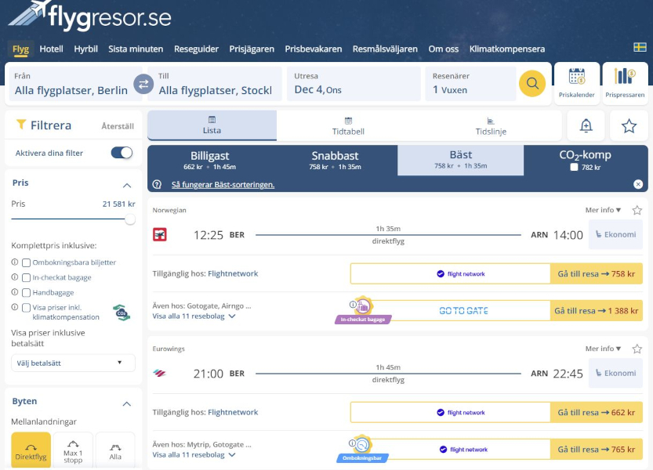Save search with the star button
The width and height of the screenshot is (653, 470).
click(629, 125)
